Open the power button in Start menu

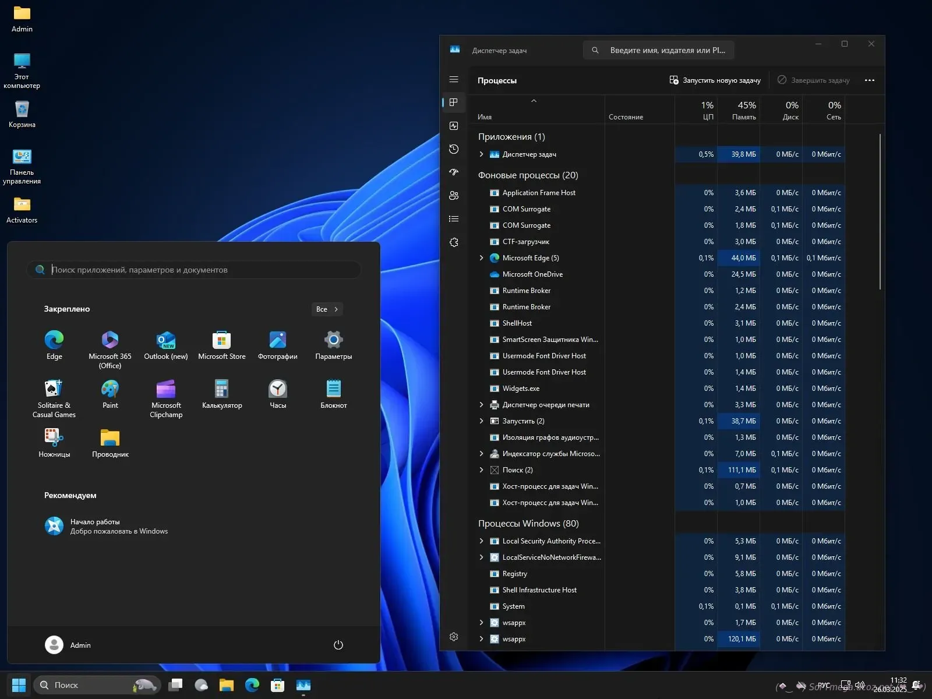tap(338, 645)
